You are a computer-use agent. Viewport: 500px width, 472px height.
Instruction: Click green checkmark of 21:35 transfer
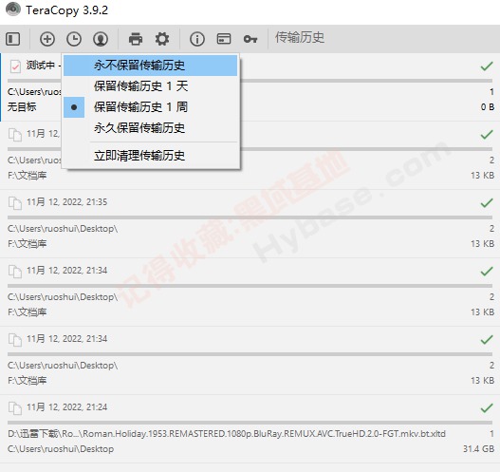coord(487,202)
